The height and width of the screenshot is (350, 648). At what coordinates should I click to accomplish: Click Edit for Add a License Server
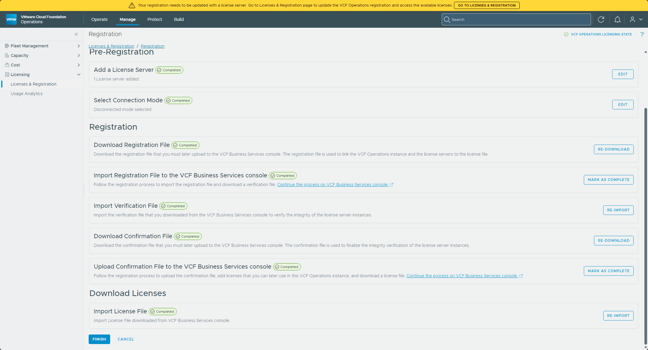click(x=623, y=74)
